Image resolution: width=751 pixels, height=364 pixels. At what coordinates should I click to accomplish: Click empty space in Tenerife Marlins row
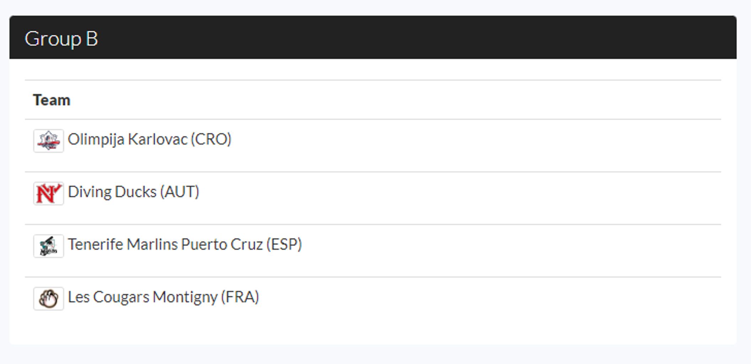(x=512, y=251)
